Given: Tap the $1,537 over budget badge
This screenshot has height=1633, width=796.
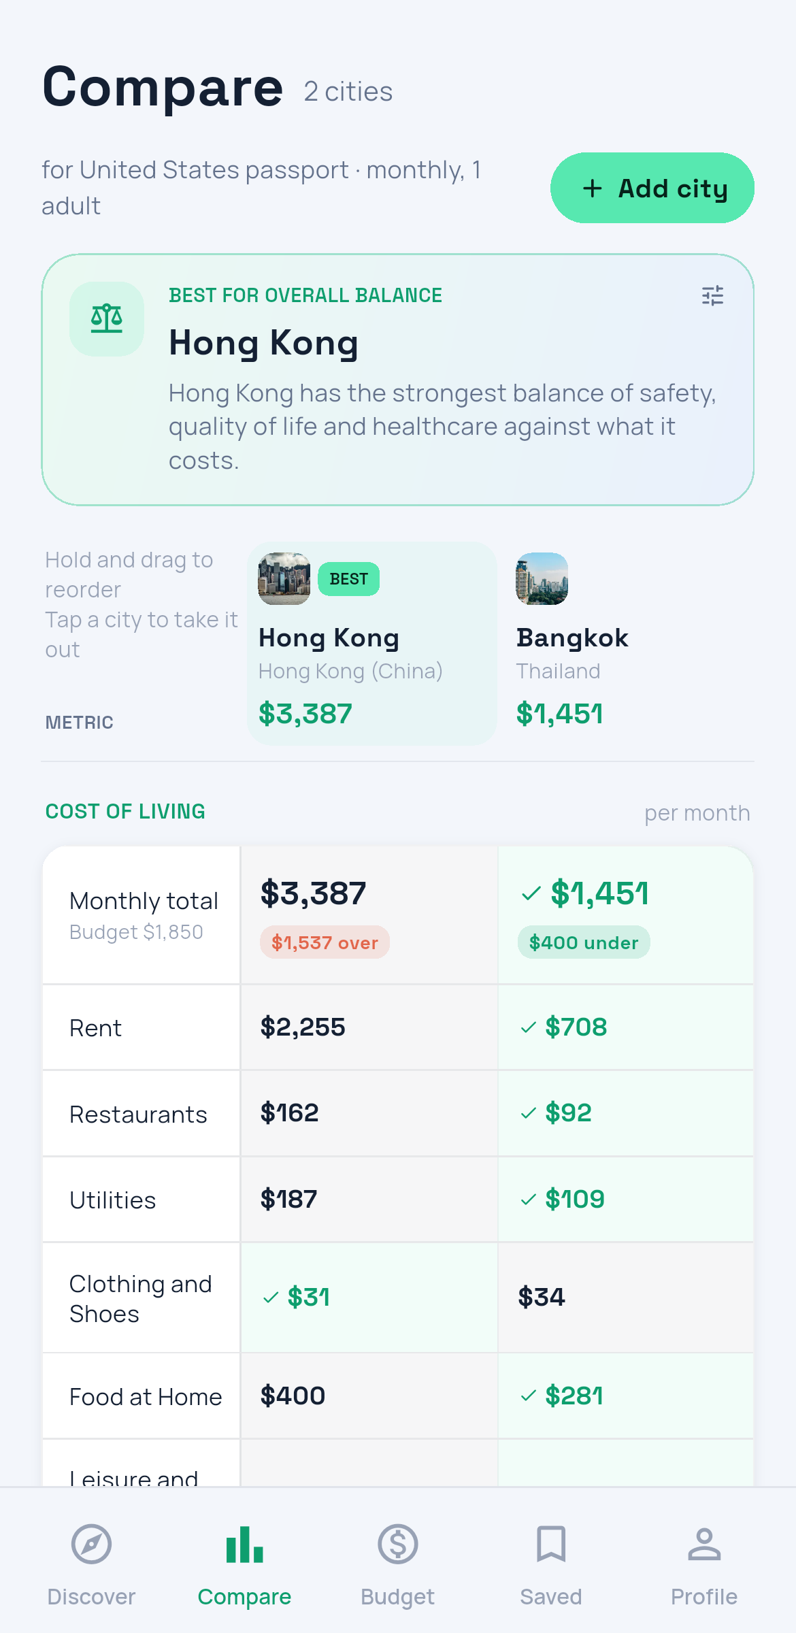Looking at the screenshot, I should pos(325,942).
